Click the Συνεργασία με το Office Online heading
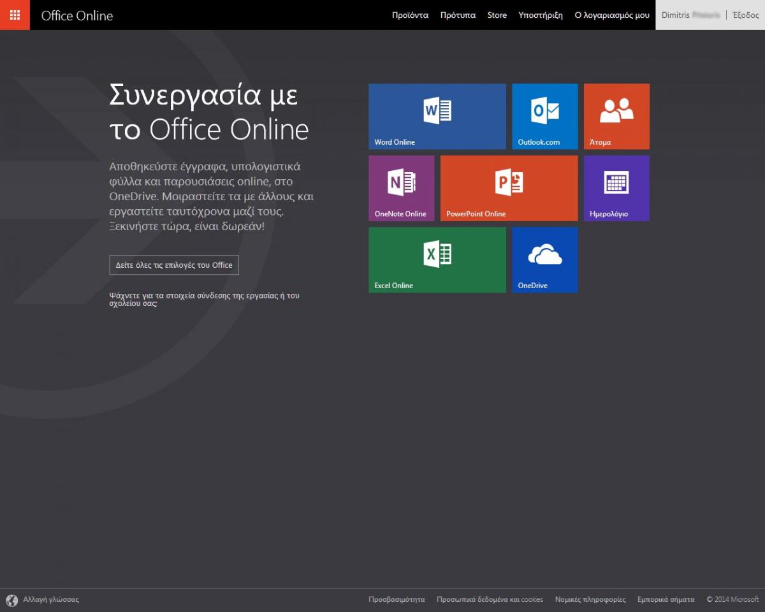Image resolution: width=765 pixels, height=612 pixels. click(x=209, y=112)
